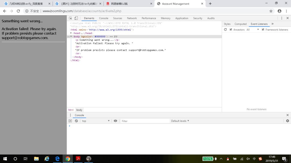Open Chrome profile avatar menu
This screenshot has width=291, height=163.
tap(279, 11)
